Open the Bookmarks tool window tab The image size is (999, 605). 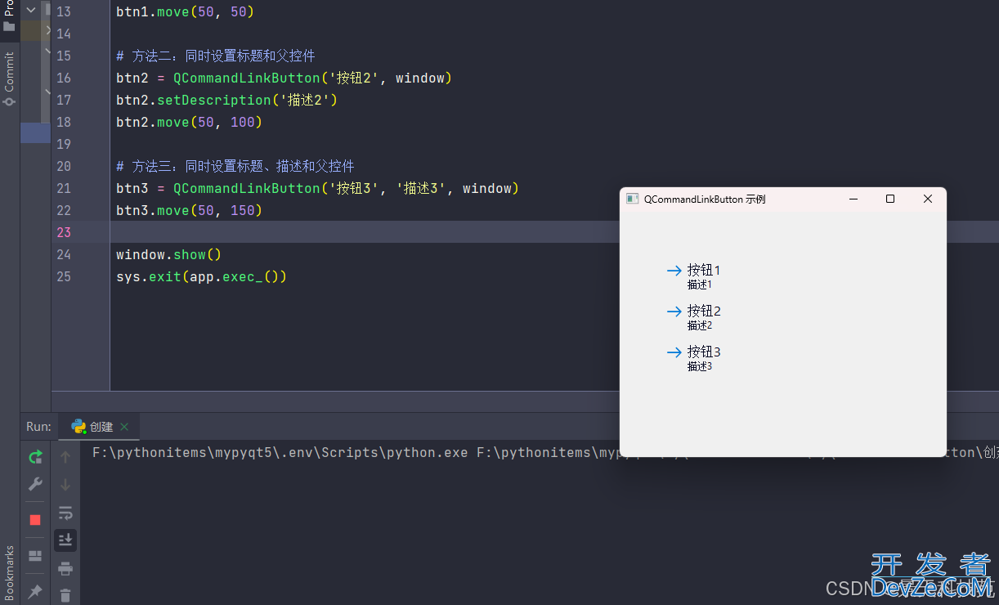pos(9,571)
